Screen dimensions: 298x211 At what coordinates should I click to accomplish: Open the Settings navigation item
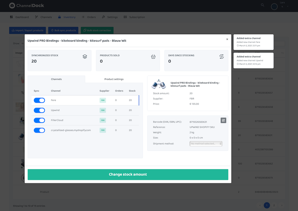[110, 17]
